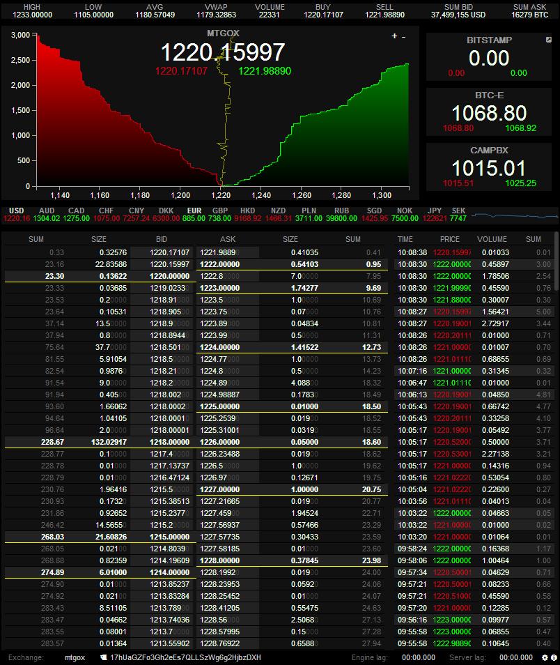The width and height of the screenshot is (560, 665).
Task: Zoom in the depth chart with plus
Action: tap(394, 36)
